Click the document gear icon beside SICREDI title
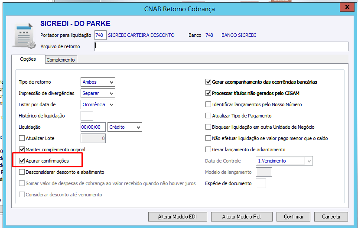This screenshot has width=358, height=228. pos(24,36)
